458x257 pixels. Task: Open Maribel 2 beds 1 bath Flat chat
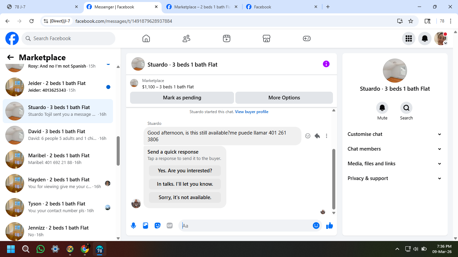58,159
